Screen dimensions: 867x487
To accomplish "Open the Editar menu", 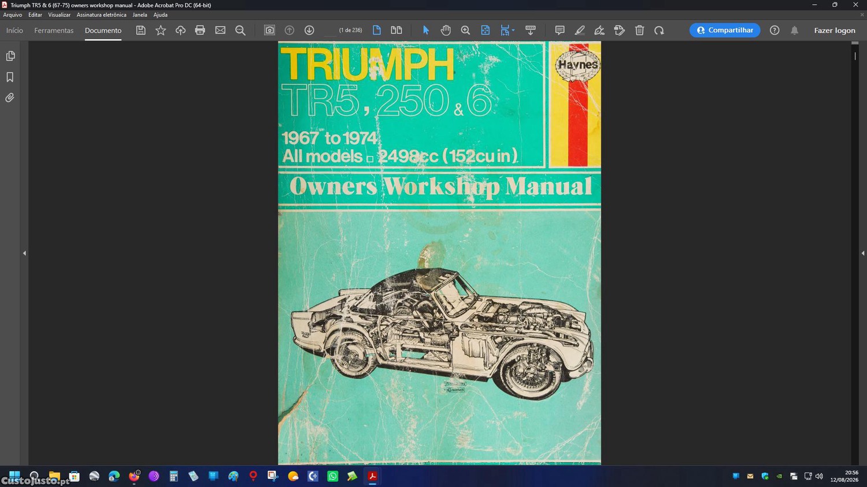I will click(35, 15).
